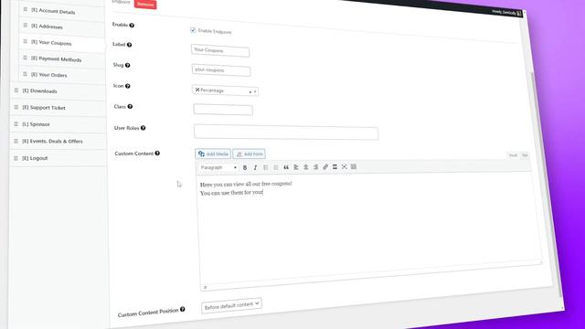Image resolution: width=585 pixels, height=329 pixels.
Task: Insert Read More tag icon
Action: pos(335,166)
